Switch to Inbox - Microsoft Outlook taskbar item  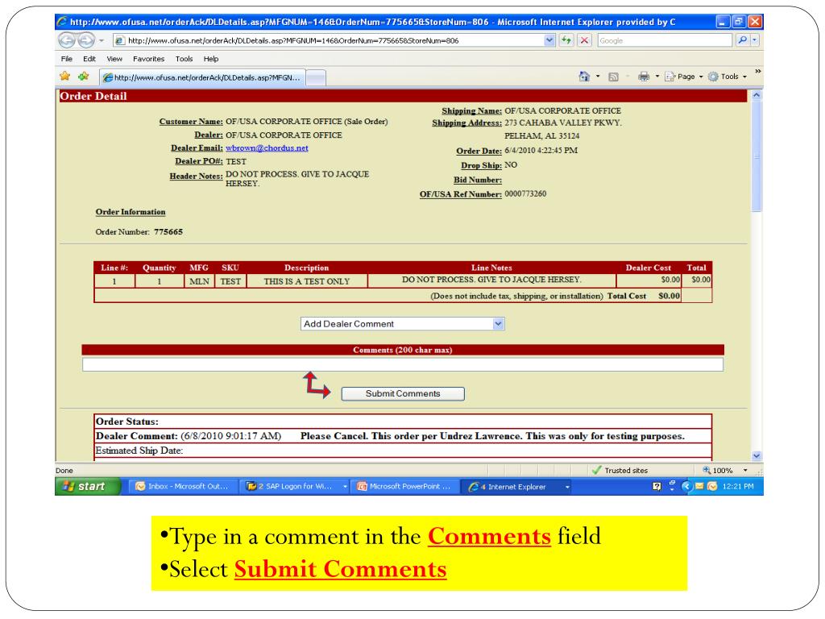pos(183,486)
